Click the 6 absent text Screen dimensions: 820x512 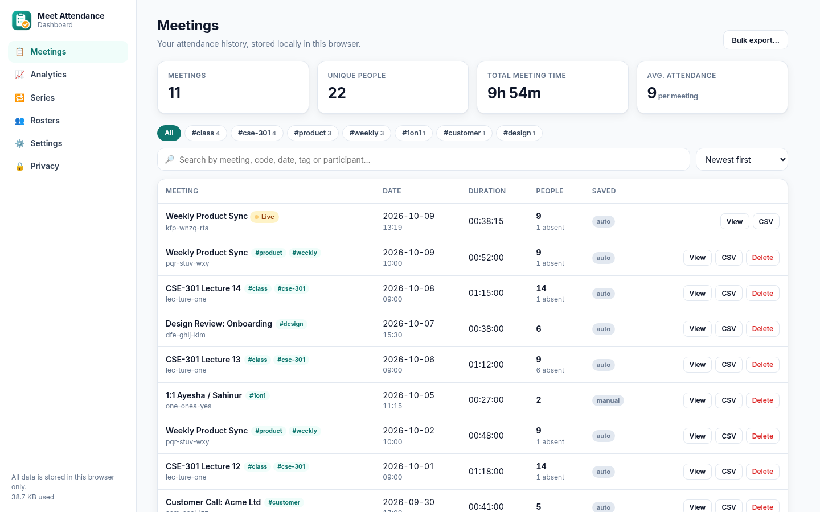[550, 370]
